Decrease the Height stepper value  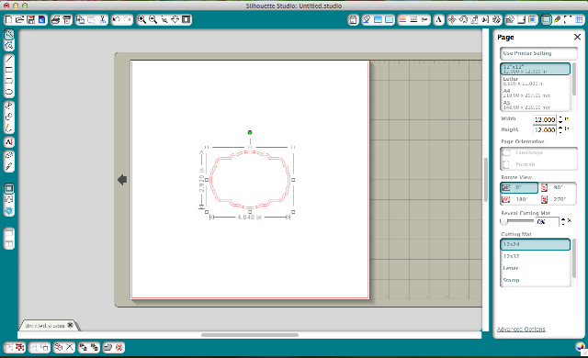coord(560,132)
